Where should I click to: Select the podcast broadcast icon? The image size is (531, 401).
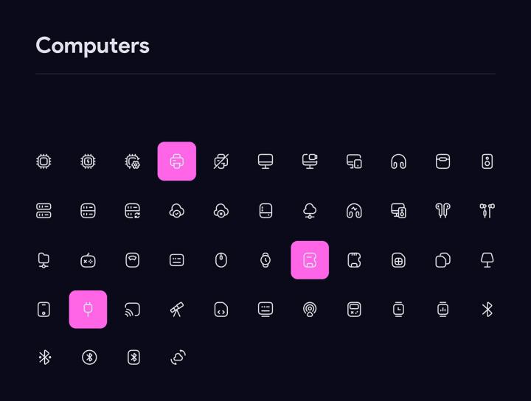coord(310,310)
